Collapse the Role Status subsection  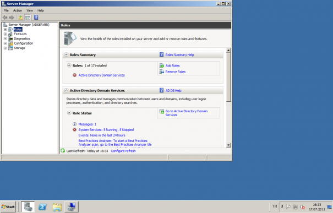pyautogui.click(x=69, y=113)
